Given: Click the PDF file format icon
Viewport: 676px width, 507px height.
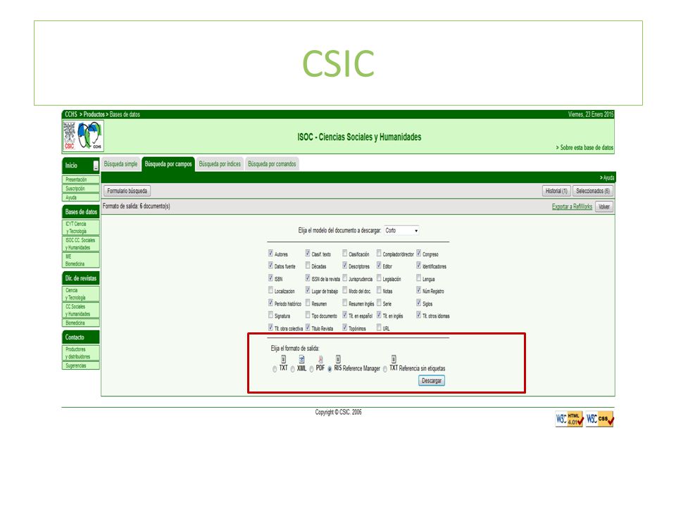Looking at the screenshot, I should 320,359.
